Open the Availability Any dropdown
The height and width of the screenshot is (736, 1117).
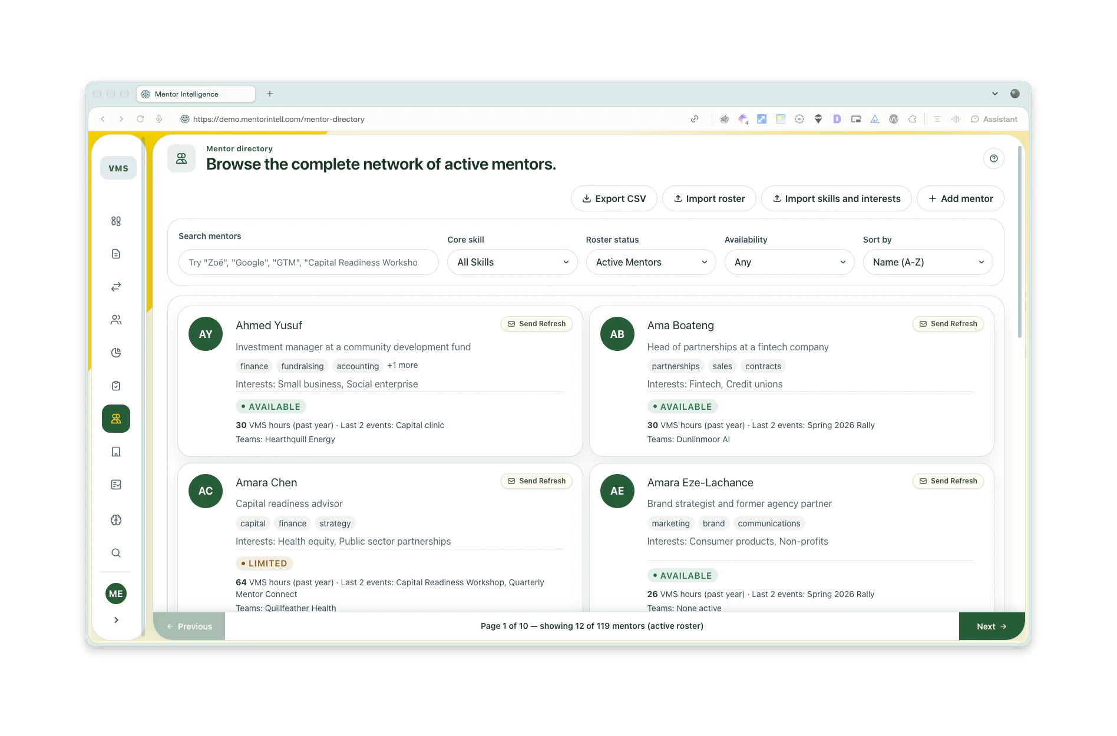tap(789, 262)
